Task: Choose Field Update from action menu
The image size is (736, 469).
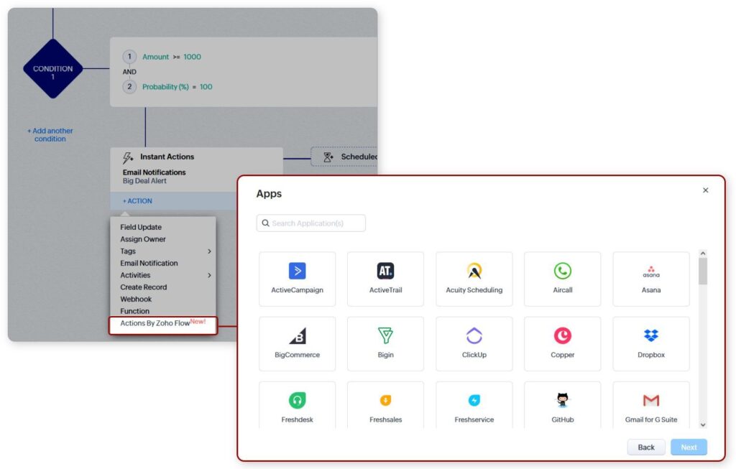Action: pyautogui.click(x=141, y=227)
